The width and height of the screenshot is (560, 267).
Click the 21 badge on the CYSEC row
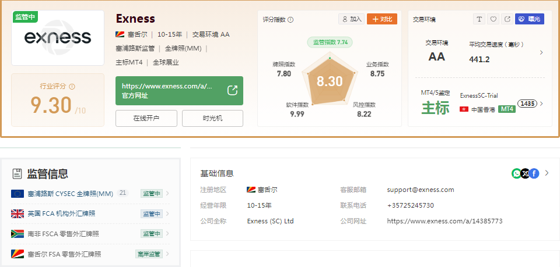[123, 193]
